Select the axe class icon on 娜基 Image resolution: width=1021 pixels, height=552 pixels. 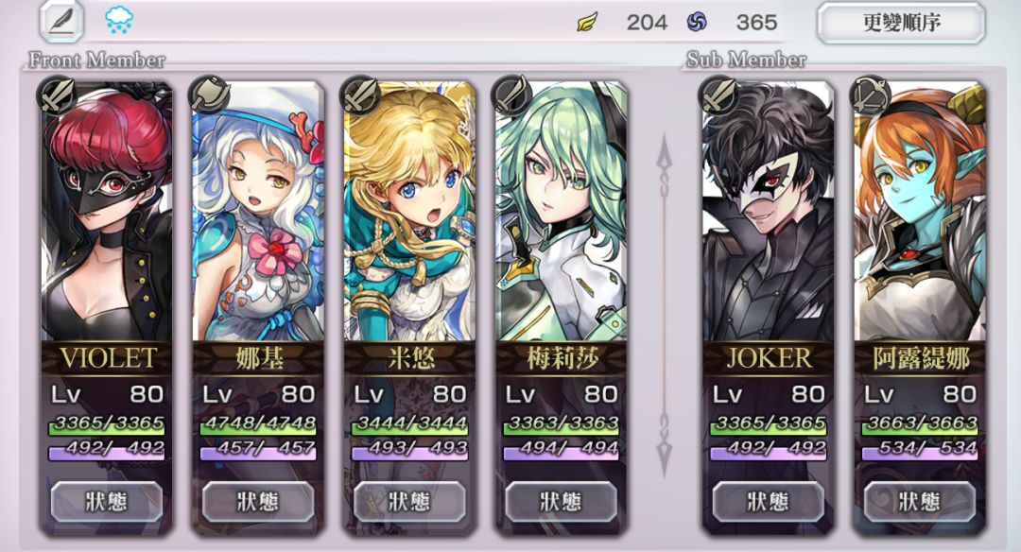point(210,95)
